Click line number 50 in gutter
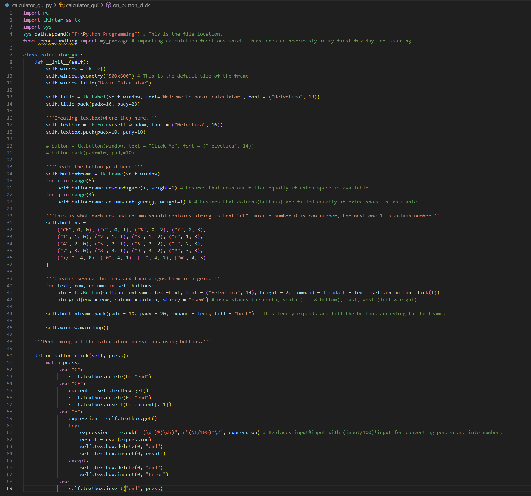Image resolution: width=531 pixels, height=496 pixels. pos(10,356)
